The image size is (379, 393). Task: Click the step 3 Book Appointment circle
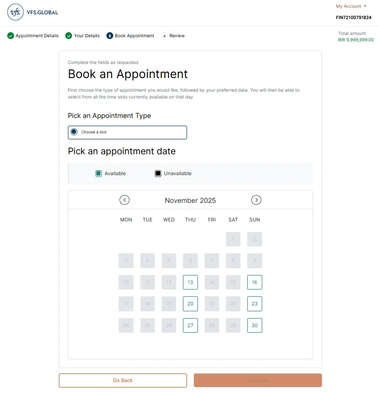tap(110, 36)
